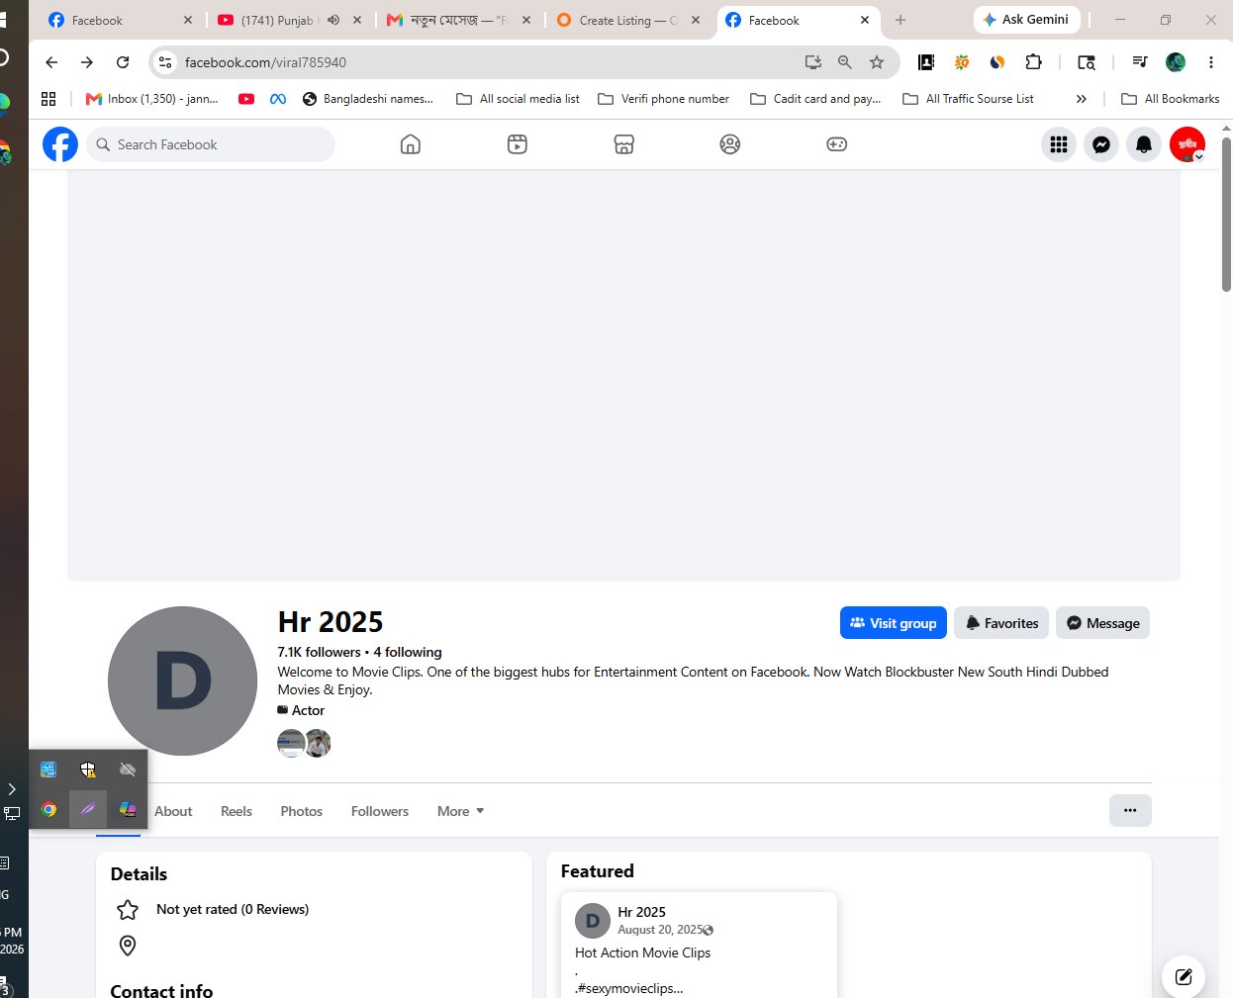Viewport: 1233px width, 998px height.
Task: Click the Favorites button
Action: coord(1001,623)
